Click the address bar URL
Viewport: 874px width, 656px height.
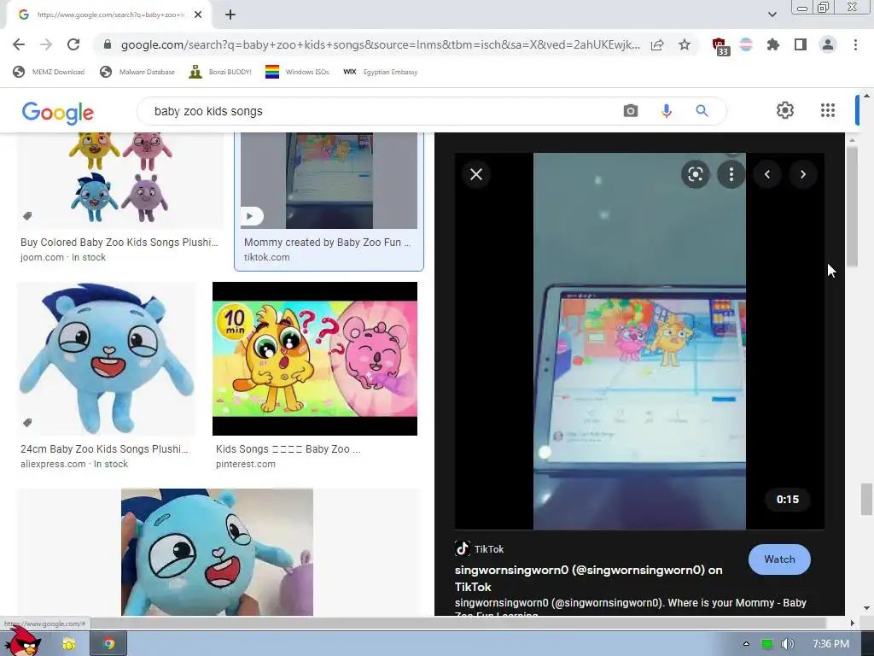[x=380, y=44]
